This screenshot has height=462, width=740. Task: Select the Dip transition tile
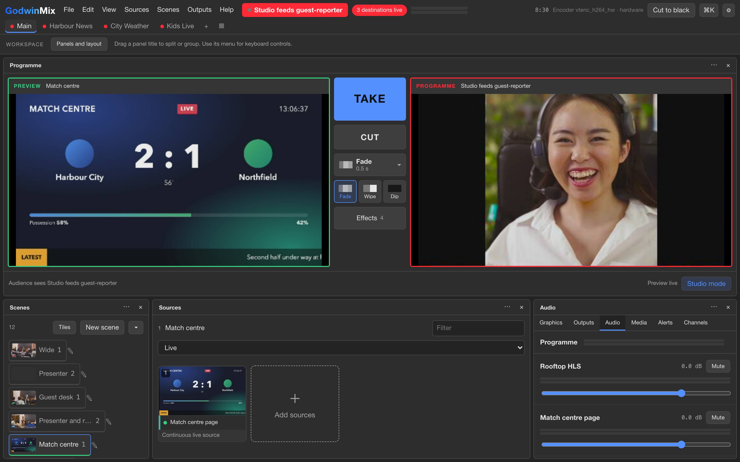coord(394,191)
